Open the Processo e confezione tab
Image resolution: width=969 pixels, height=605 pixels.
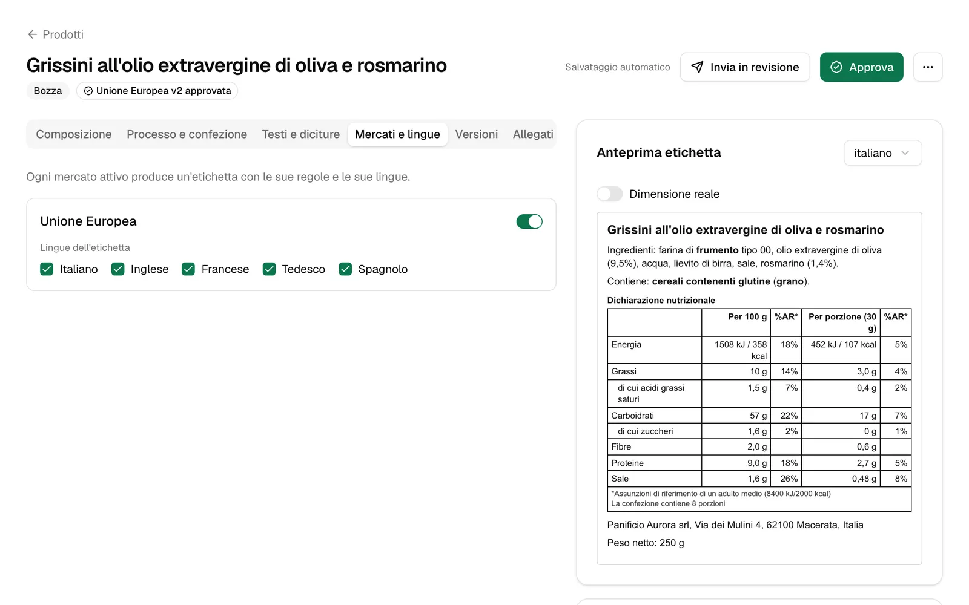click(x=187, y=134)
